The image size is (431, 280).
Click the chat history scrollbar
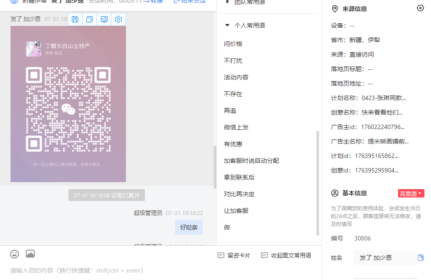coord(215,167)
